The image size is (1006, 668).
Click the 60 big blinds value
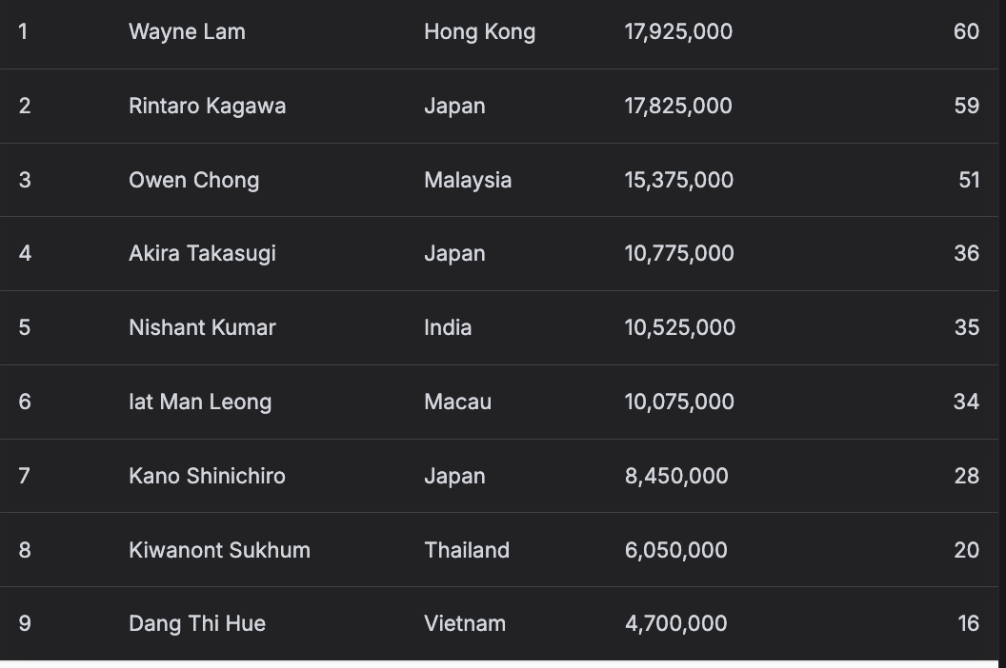(966, 32)
